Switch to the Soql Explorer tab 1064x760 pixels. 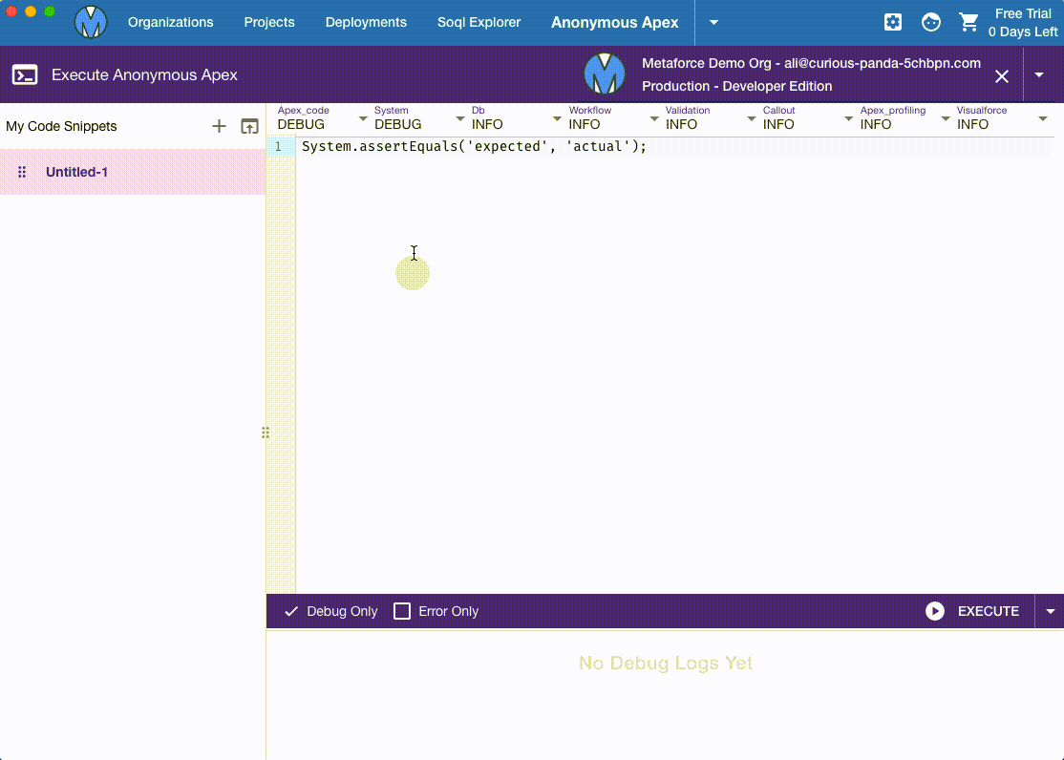479,22
